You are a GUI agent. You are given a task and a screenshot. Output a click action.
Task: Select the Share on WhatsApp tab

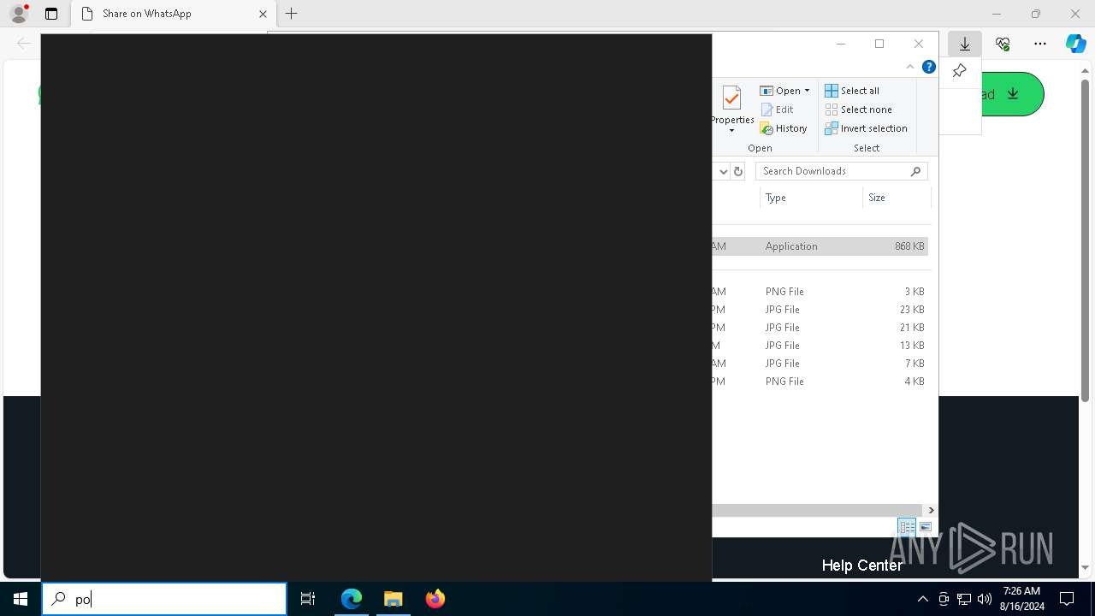172,14
